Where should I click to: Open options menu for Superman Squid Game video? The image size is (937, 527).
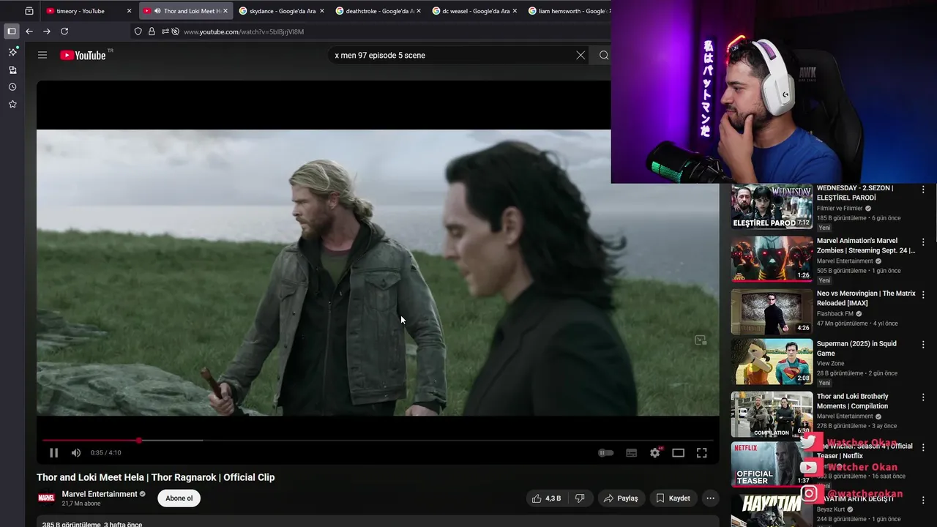[x=923, y=345]
